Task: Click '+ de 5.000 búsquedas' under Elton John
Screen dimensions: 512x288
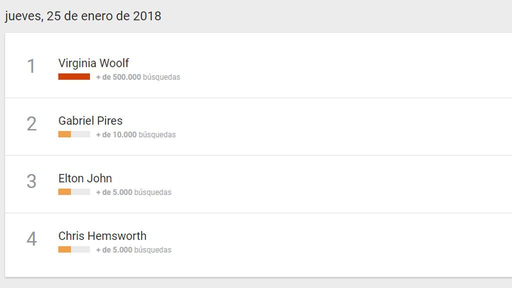Action: [133, 192]
